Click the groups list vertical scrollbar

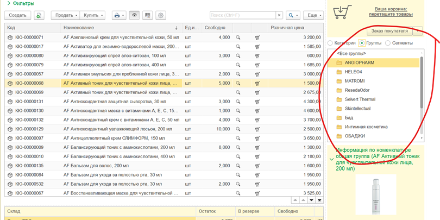422,82
